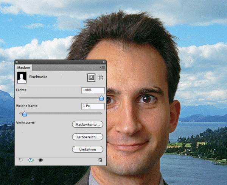Viewport: 227px width, 185px height.
Task: Click the Dichte percentage input field
Action: (93, 91)
